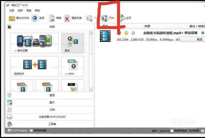Click the film strip preview thumbnail
The height and width of the screenshot is (138, 205).
click(x=105, y=36)
